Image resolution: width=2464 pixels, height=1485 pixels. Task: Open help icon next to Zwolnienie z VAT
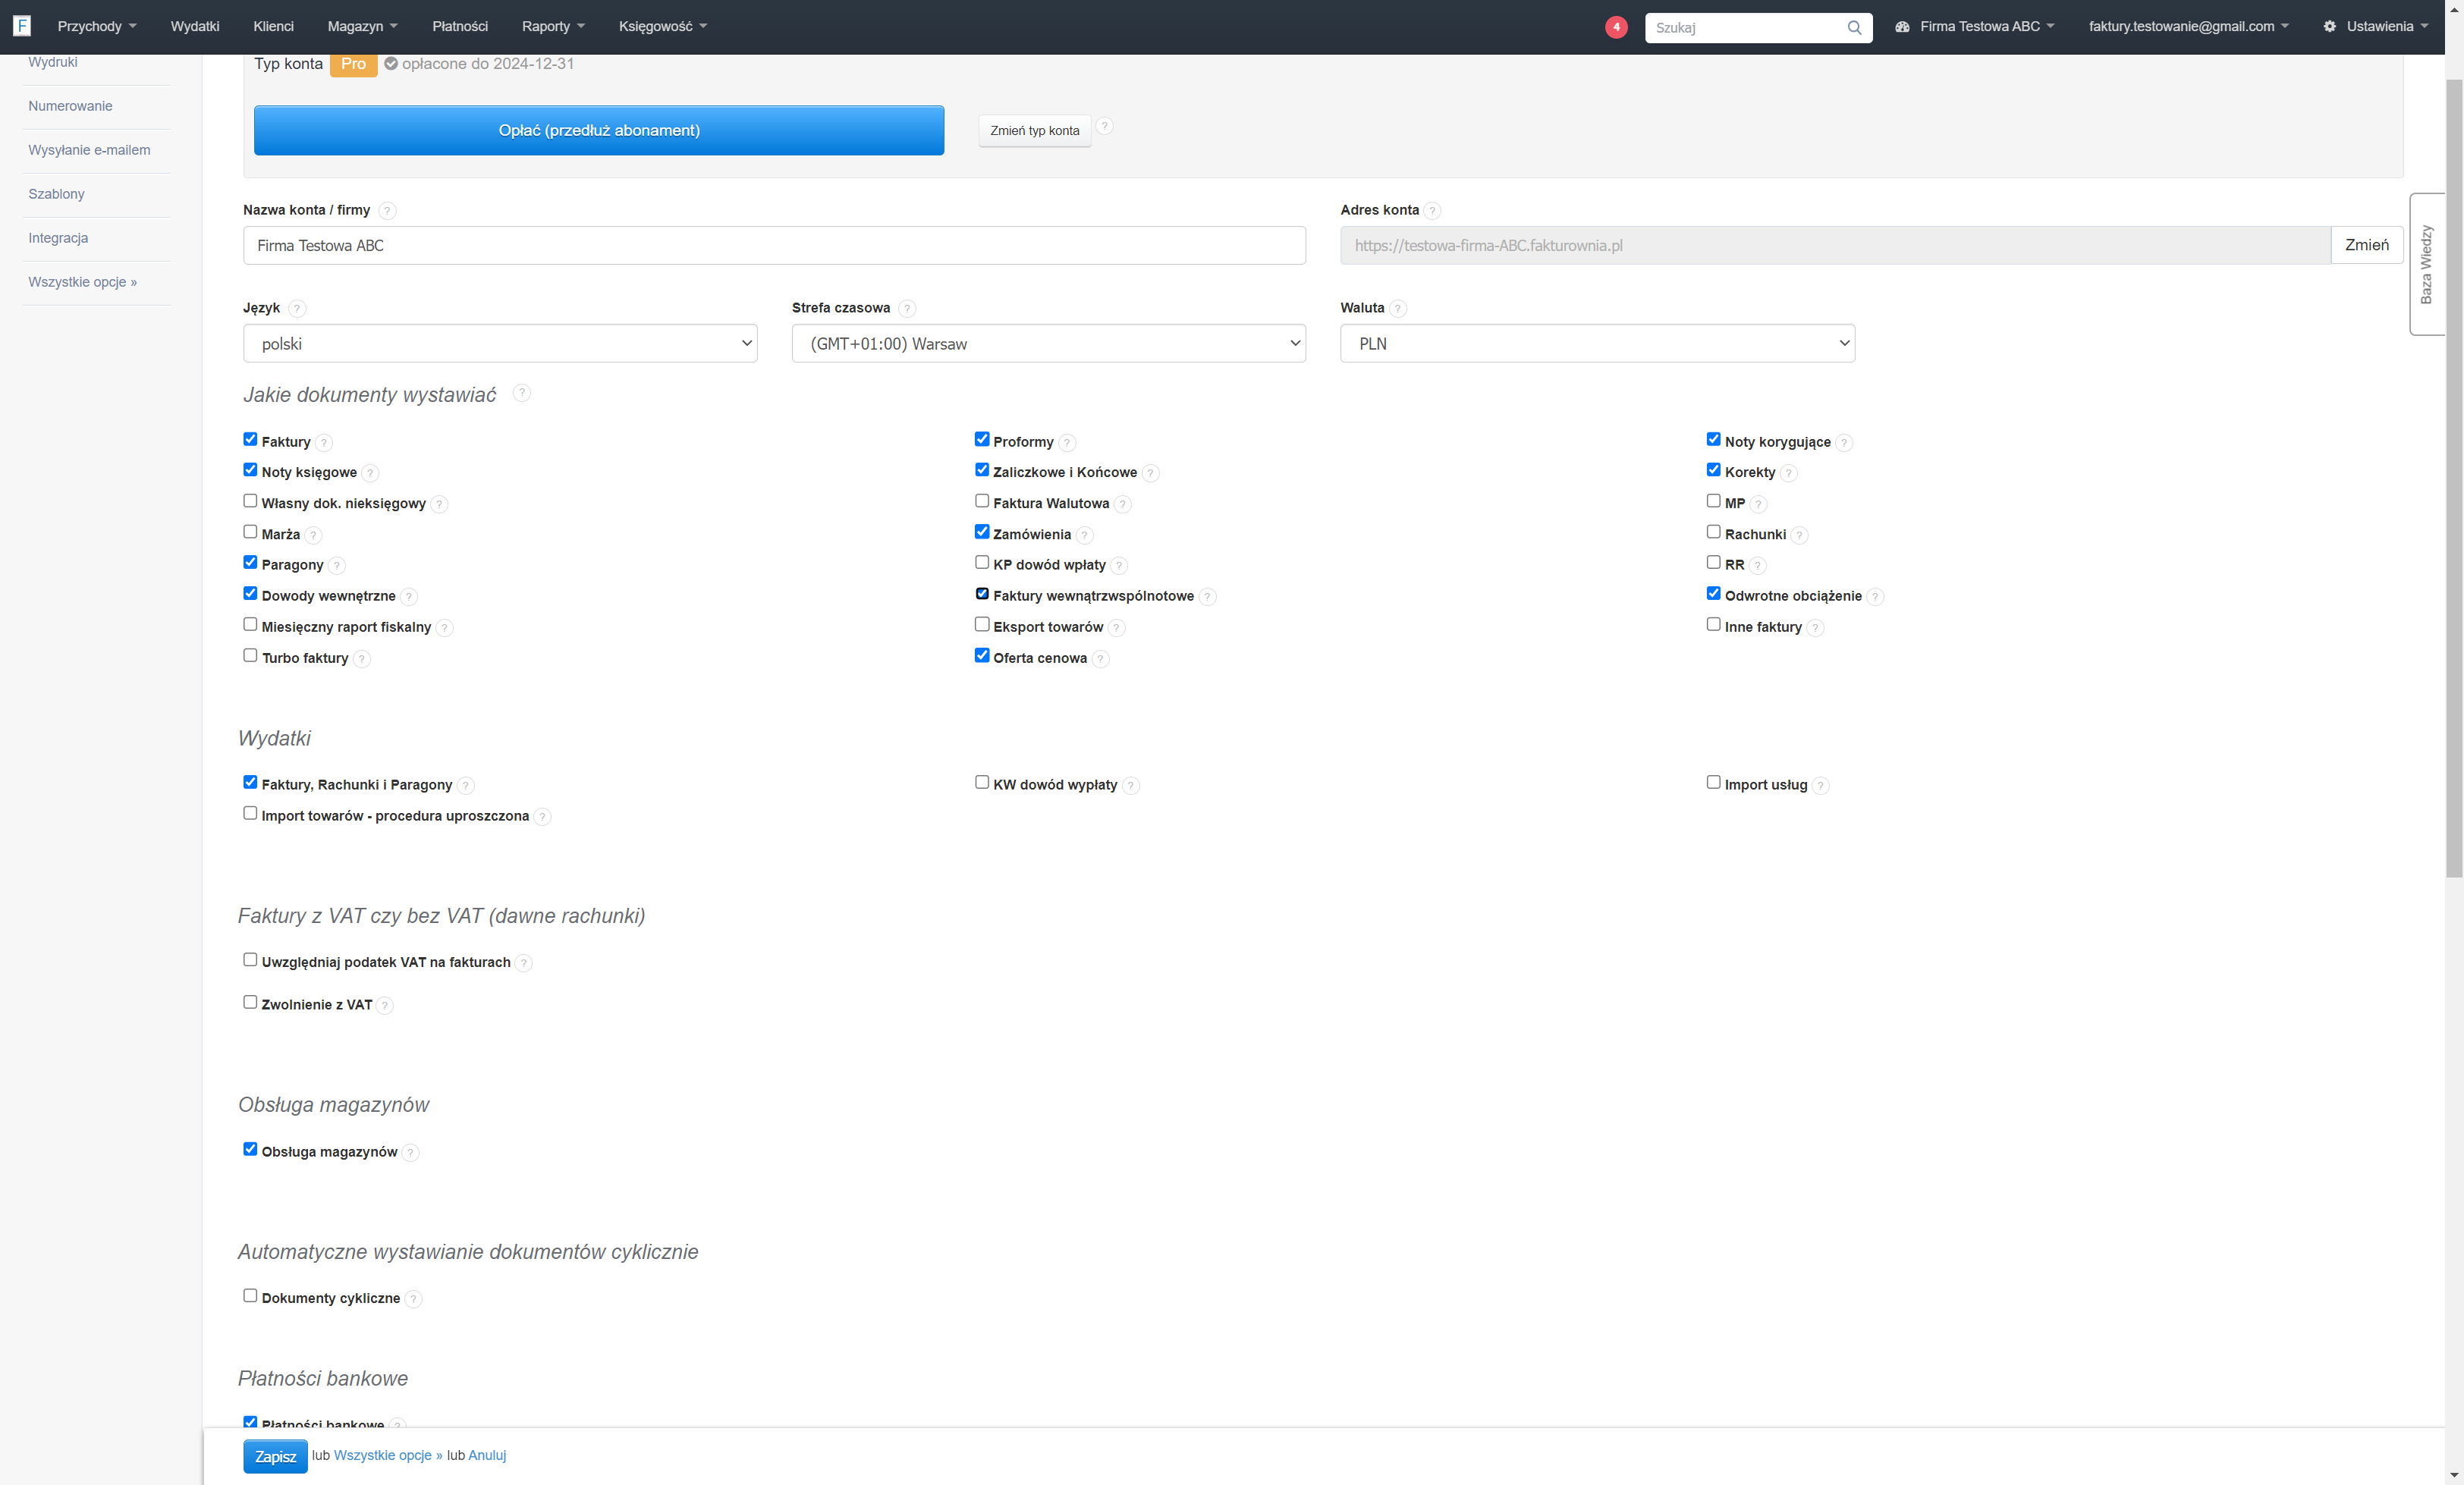(385, 1005)
